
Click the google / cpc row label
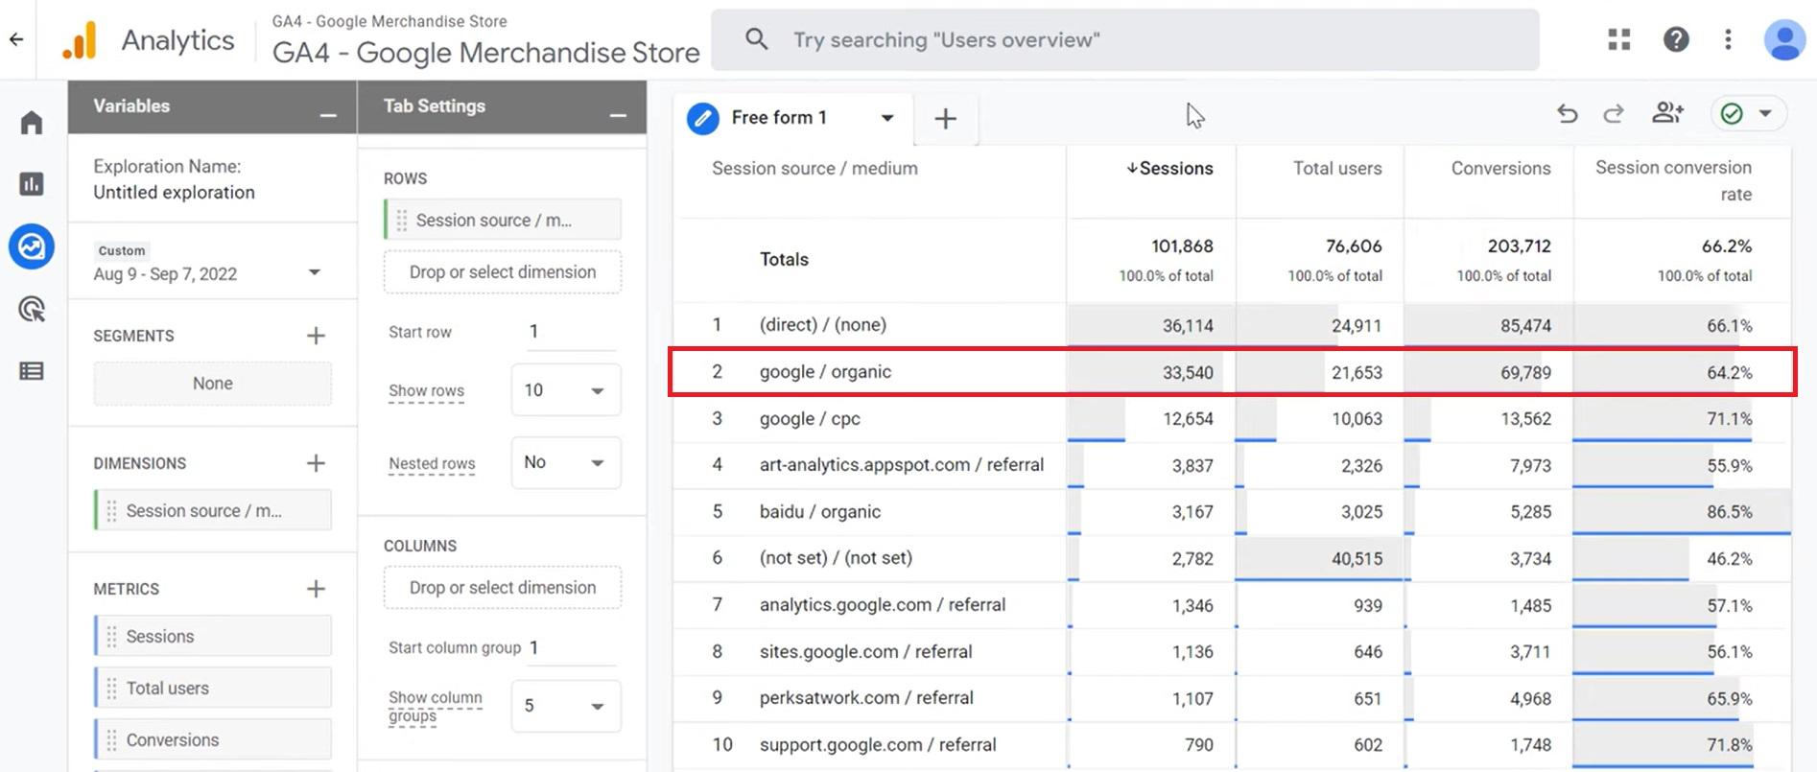(x=810, y=419)
